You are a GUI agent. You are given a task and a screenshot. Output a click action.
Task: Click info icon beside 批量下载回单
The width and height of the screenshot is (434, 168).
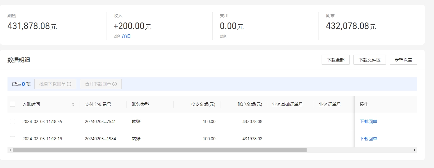69,84
